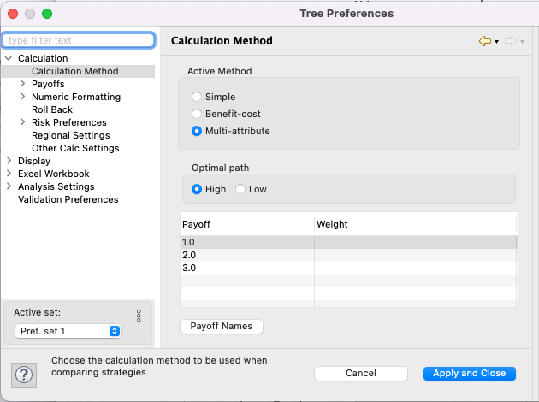Collapse the Calculation tree category

coord(9,58)
